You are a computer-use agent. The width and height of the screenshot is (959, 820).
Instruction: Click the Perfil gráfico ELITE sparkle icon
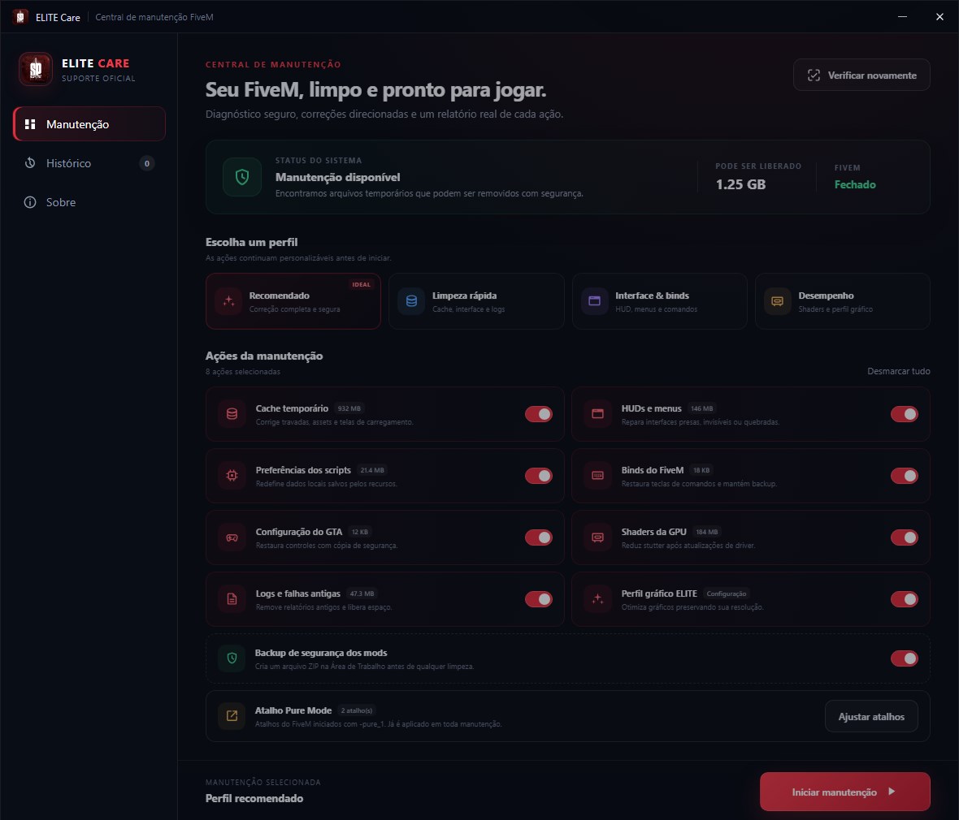click(x=597, y=599)
